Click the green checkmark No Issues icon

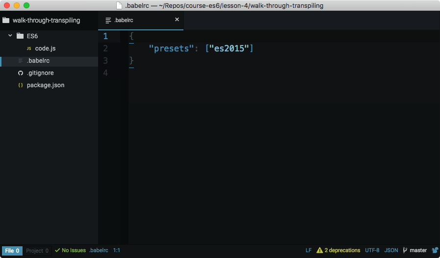pyautogui.click(x=57, y=250)
